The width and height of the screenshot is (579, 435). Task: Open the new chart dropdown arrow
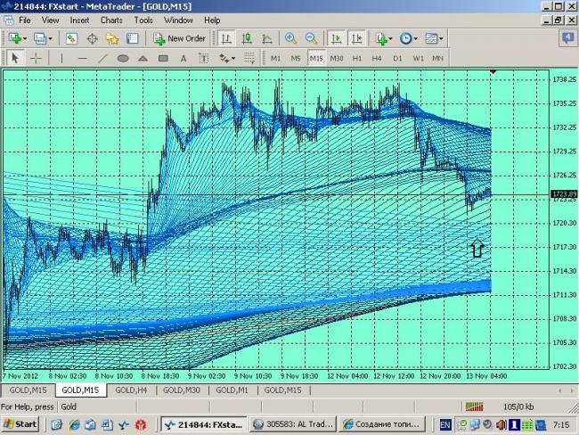(x=27, y=38)
